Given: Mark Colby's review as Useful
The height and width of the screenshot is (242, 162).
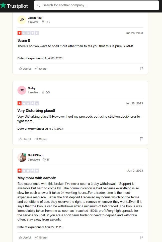Looking at the screenshot, I should (x=25, y=139).
